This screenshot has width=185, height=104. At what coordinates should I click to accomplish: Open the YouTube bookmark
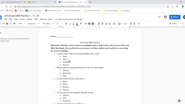tap(19, 11)
